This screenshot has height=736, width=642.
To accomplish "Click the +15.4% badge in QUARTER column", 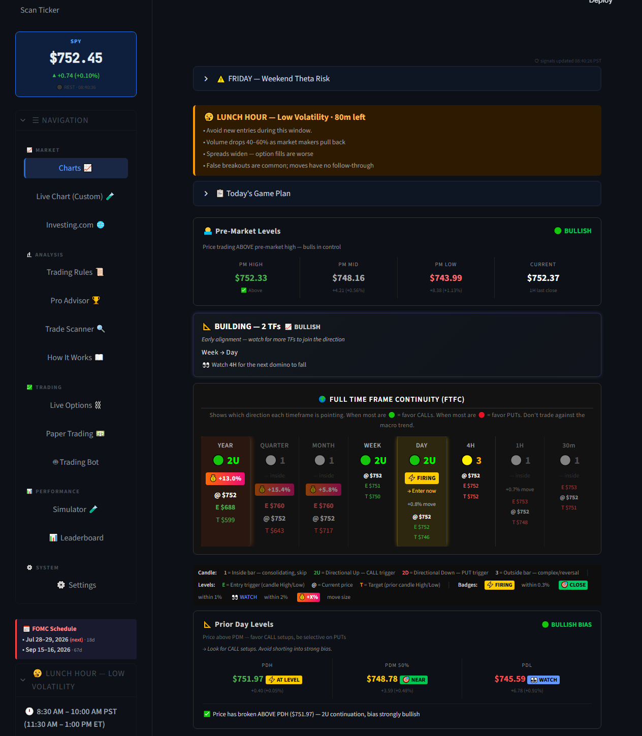I will pos(274,490).
